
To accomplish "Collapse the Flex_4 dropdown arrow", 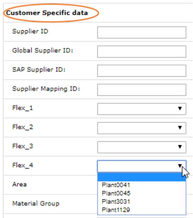I will pos(180,166).
